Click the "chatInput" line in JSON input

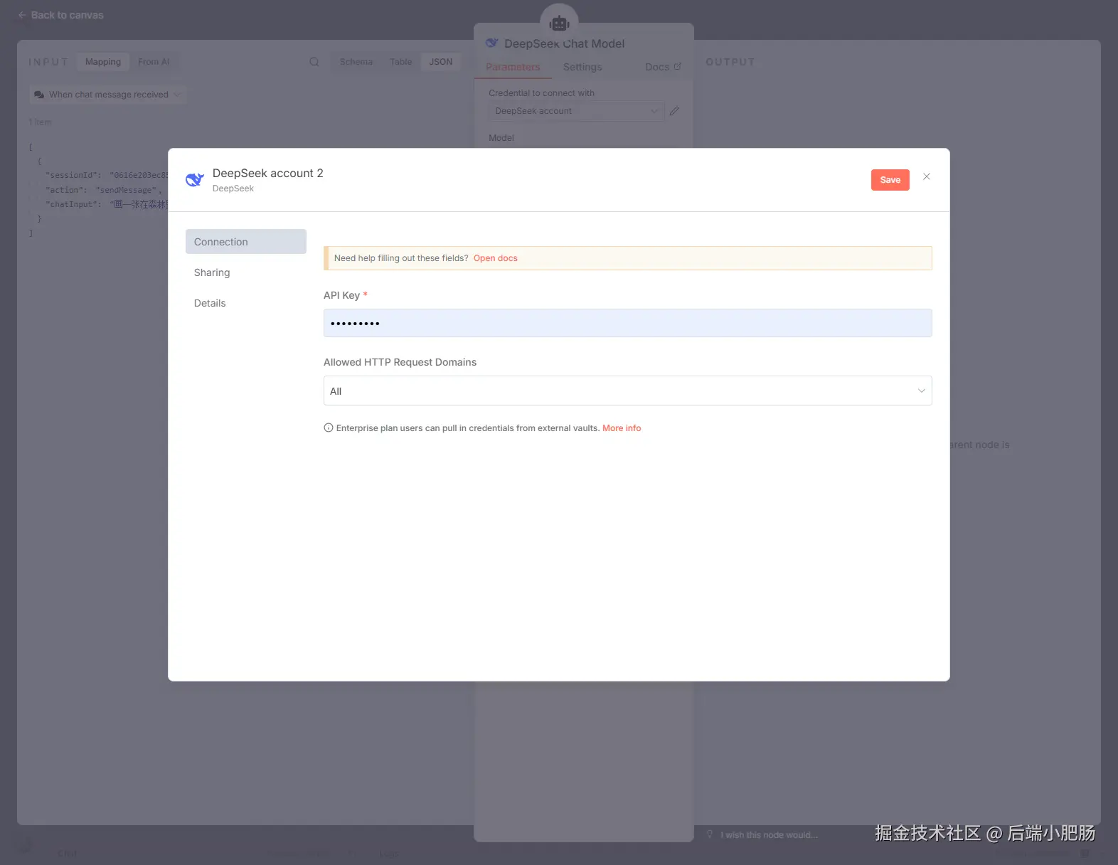click(x=106, y=204)
